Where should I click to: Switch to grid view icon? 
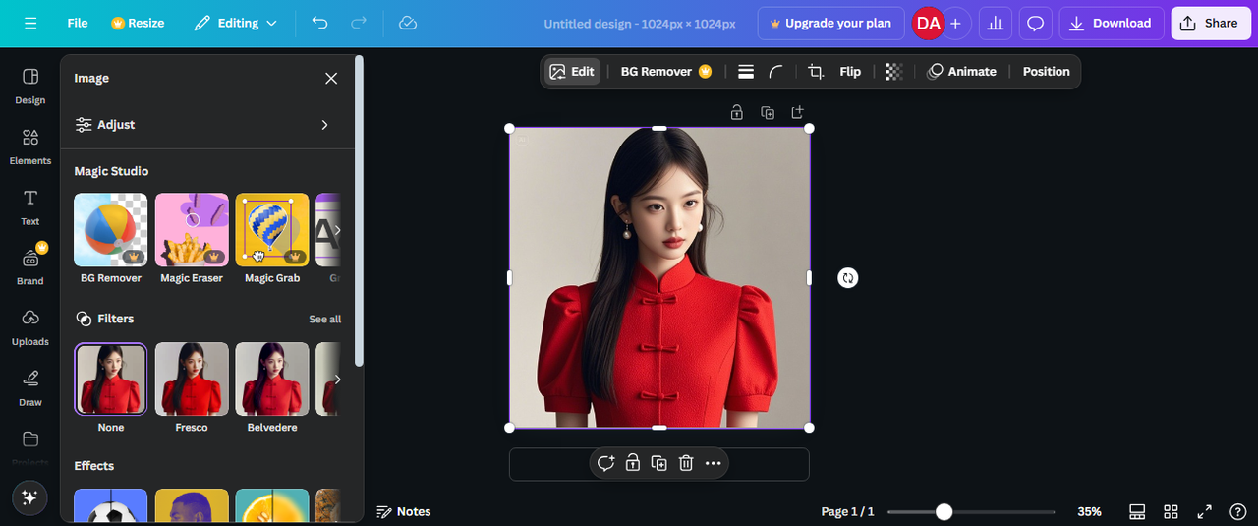click(1171, 511)
